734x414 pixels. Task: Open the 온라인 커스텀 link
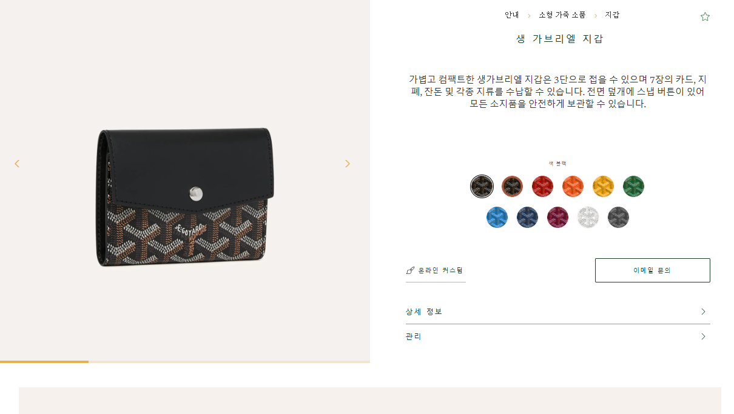(436, 270)
